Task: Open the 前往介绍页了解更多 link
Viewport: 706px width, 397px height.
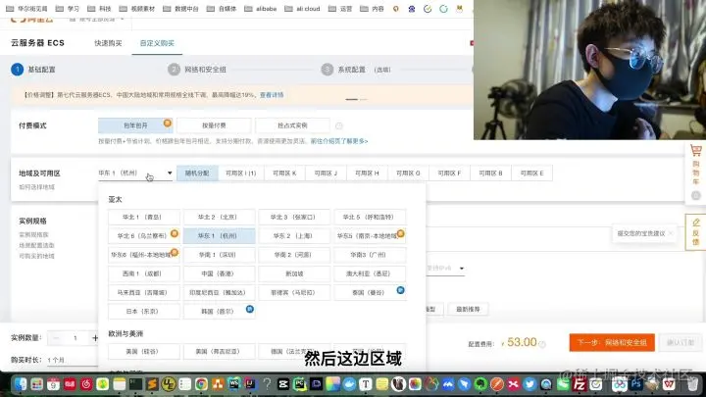Action: [x=339, y=141]
